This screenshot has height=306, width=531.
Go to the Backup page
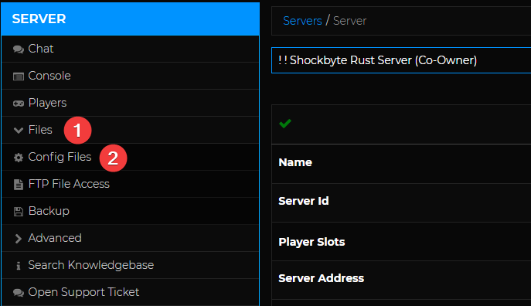coord(131,211)
